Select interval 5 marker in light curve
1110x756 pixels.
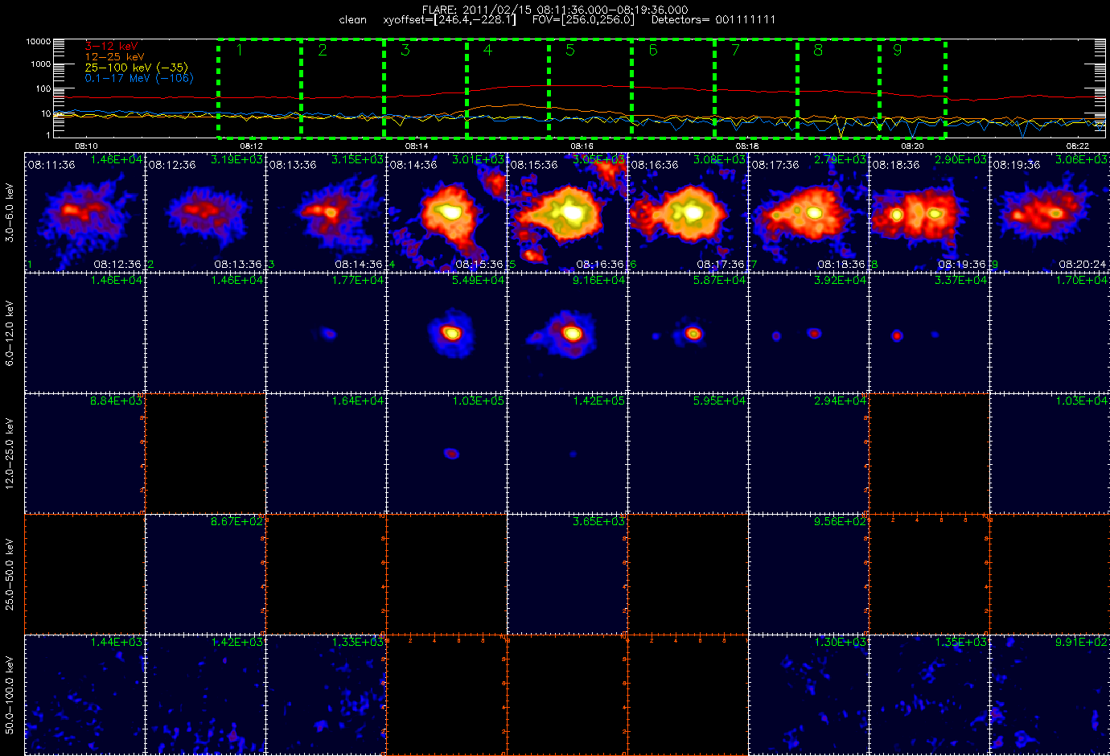(x=570, y=50)
